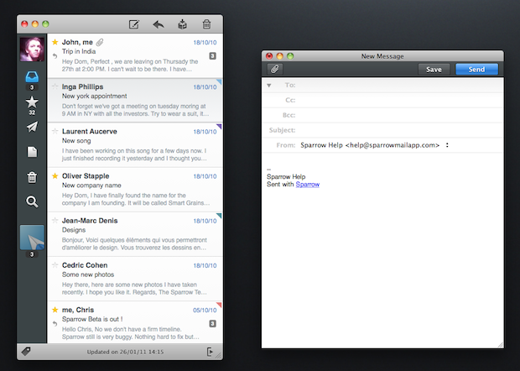Click the archive box toolbar icon
The width and height of the screenshot is (520, 371).
click(182, 24)
